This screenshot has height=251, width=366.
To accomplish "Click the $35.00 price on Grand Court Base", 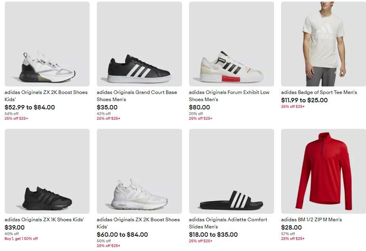I will [x=107, y=107].
